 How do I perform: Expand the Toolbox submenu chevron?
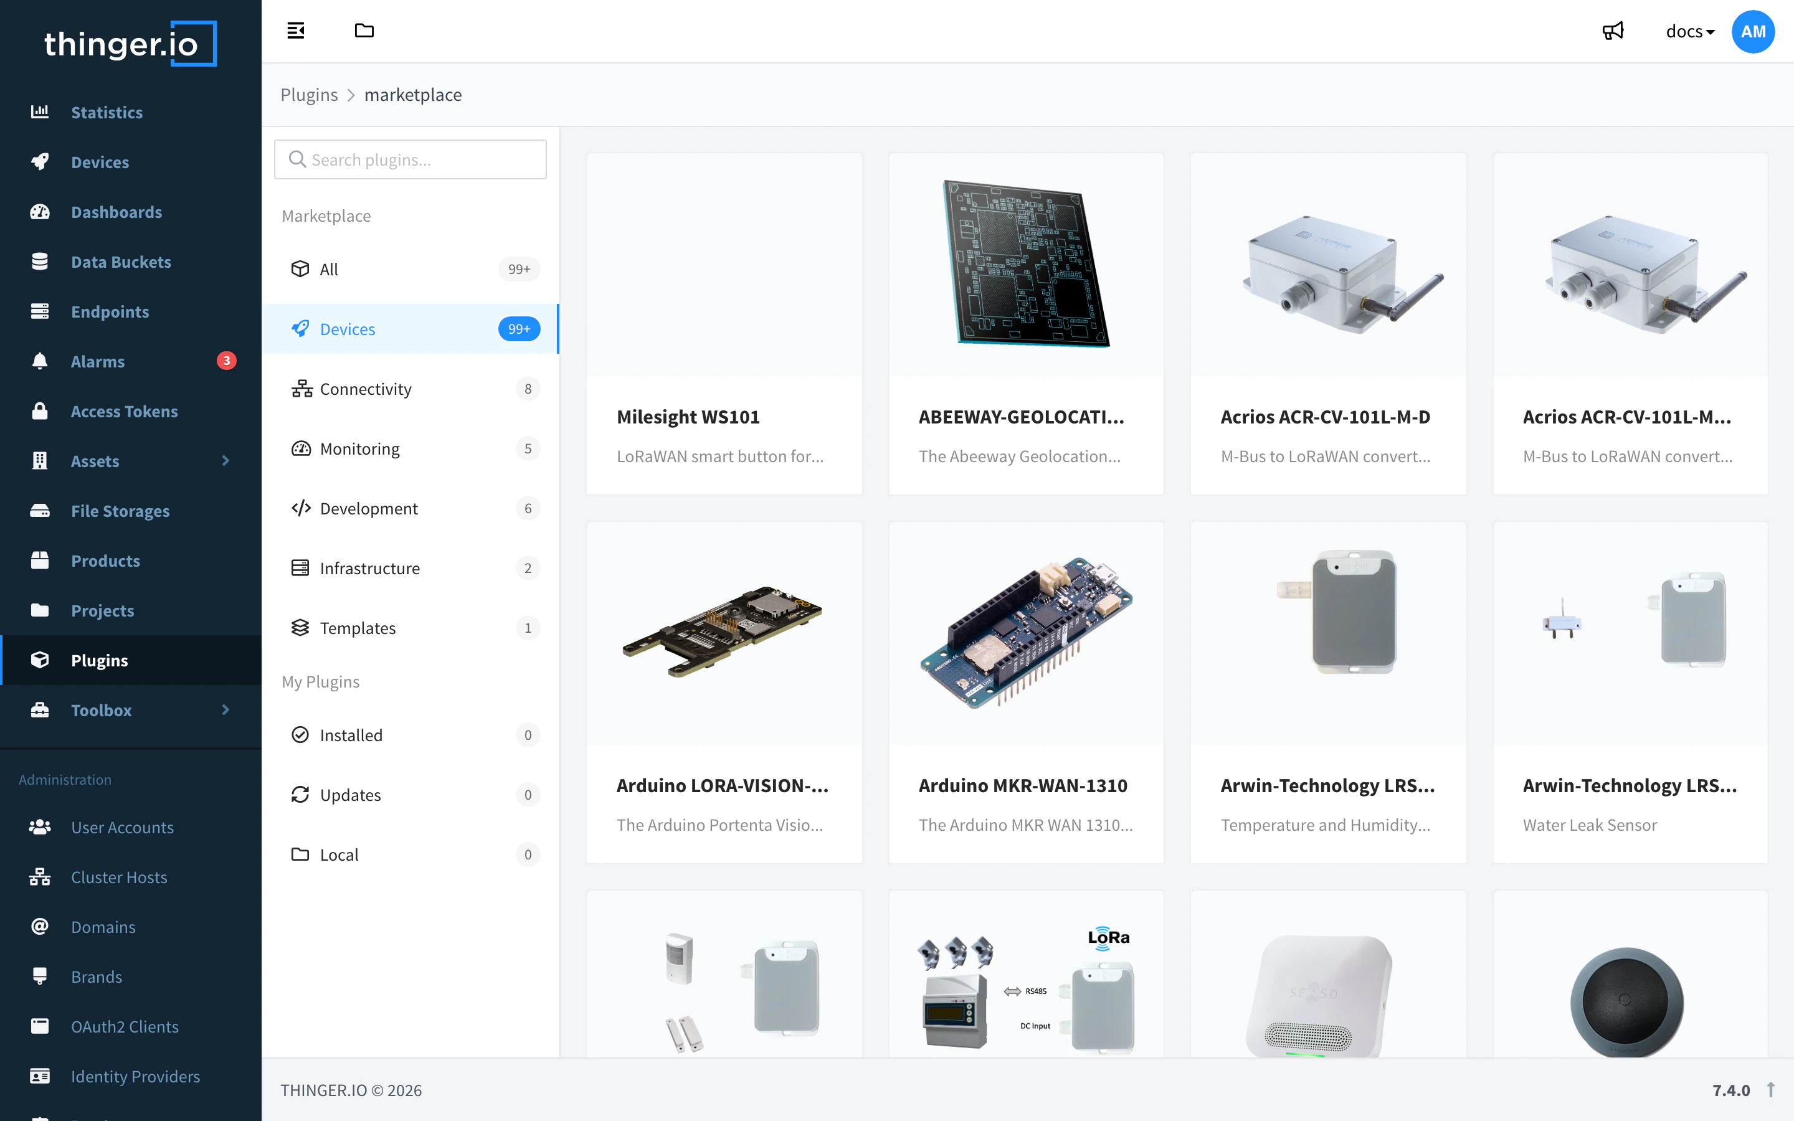click(226, 709)
